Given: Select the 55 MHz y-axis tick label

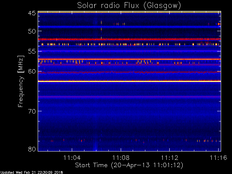Looking at the screenshot, I should tap(32, 51).
